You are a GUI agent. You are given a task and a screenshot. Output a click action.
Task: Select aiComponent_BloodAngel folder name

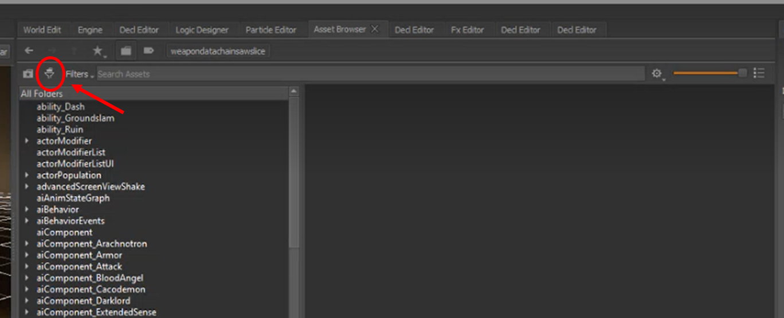click(90, 278)
